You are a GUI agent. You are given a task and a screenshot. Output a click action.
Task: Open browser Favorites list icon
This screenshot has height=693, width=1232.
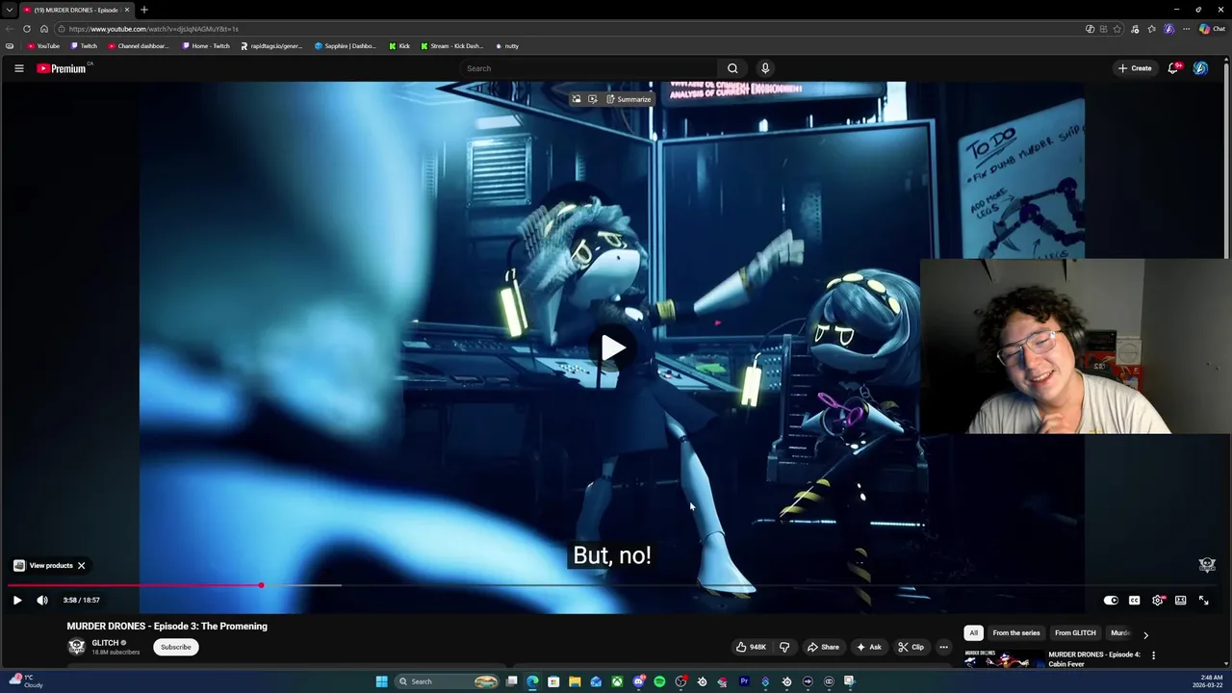1151,29
